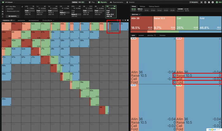Image resolution: width=222 pixels, height=131 pixels.
Task: Expand the Действия dropdown
Action: click(136, 15)
